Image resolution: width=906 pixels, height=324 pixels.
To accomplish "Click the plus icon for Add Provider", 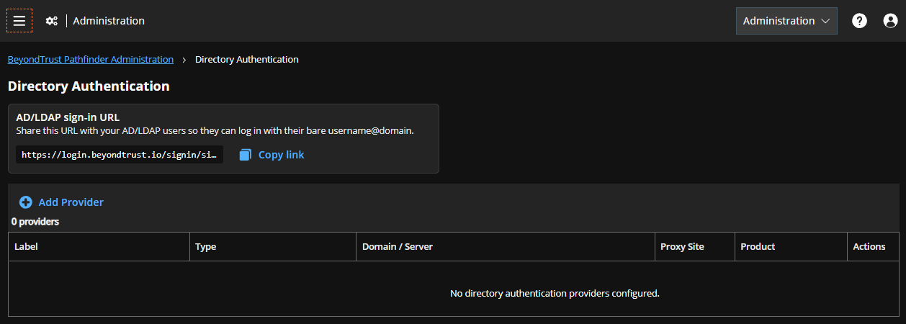I will [26, 202].
